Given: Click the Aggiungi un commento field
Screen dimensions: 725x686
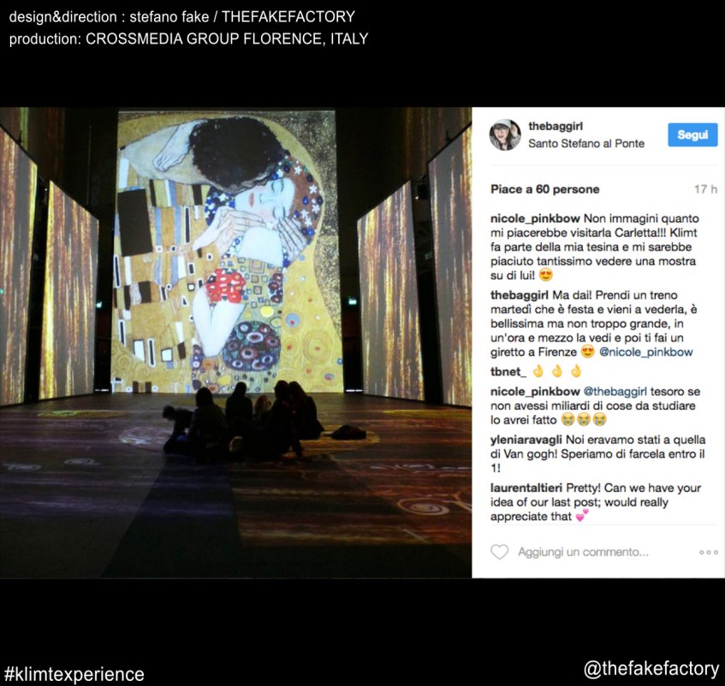Looking at the screenshot, I should tap(583, 552).
